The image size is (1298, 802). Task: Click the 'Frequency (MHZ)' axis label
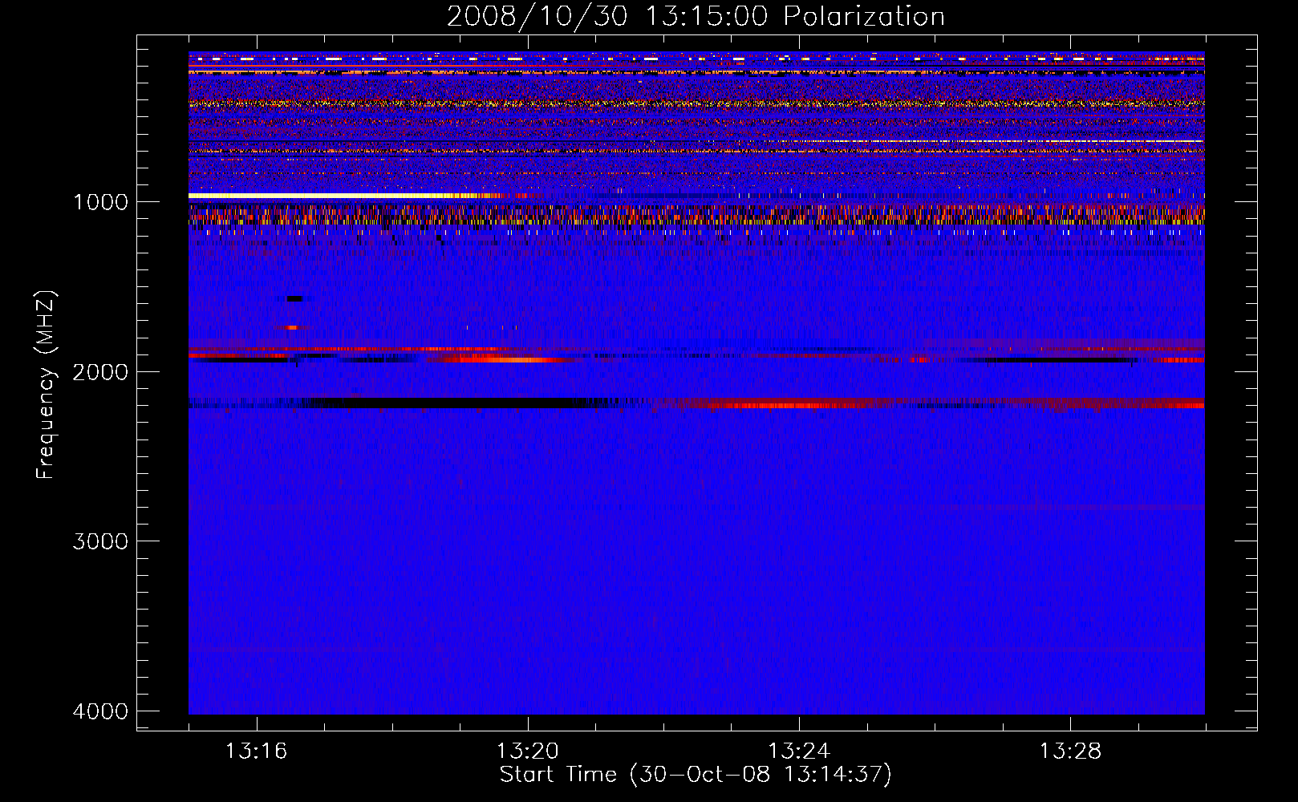tap(46, 385)
